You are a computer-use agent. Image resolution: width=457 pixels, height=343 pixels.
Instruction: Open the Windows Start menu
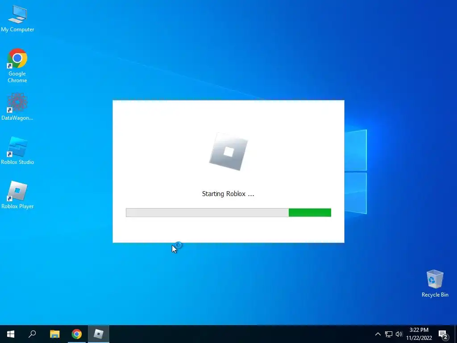click(x=11, y=334)
